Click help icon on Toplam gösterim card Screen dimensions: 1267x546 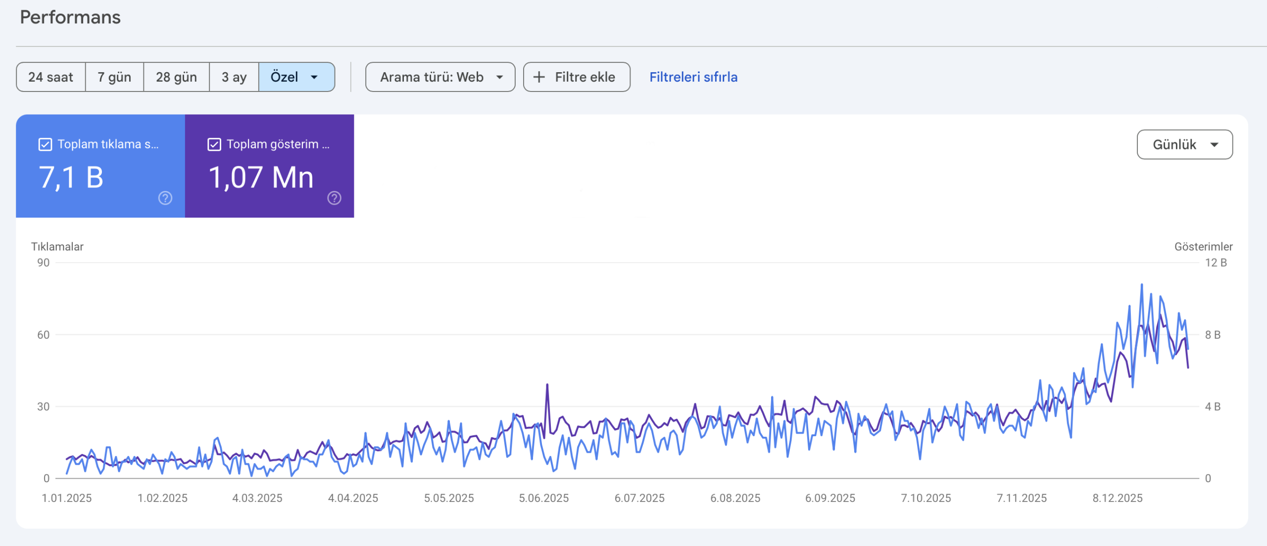[335, 198]
